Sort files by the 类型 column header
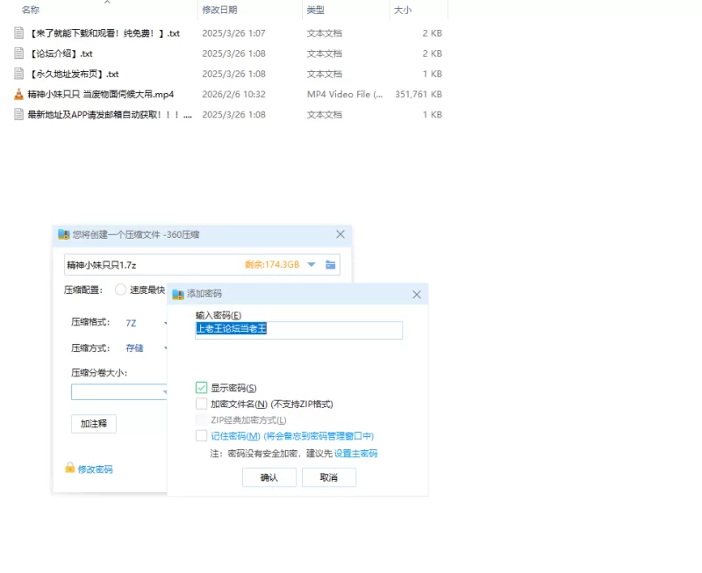The height and width of the screenshot is (573, 702). point(316,10)
